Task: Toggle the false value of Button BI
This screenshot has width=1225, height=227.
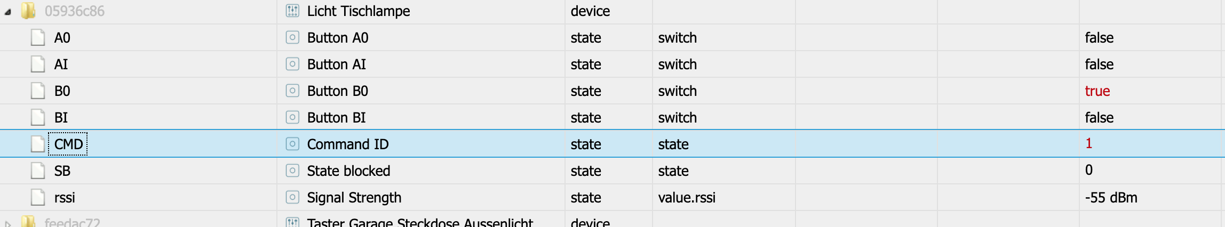Action: click(x=1099, y=118)
